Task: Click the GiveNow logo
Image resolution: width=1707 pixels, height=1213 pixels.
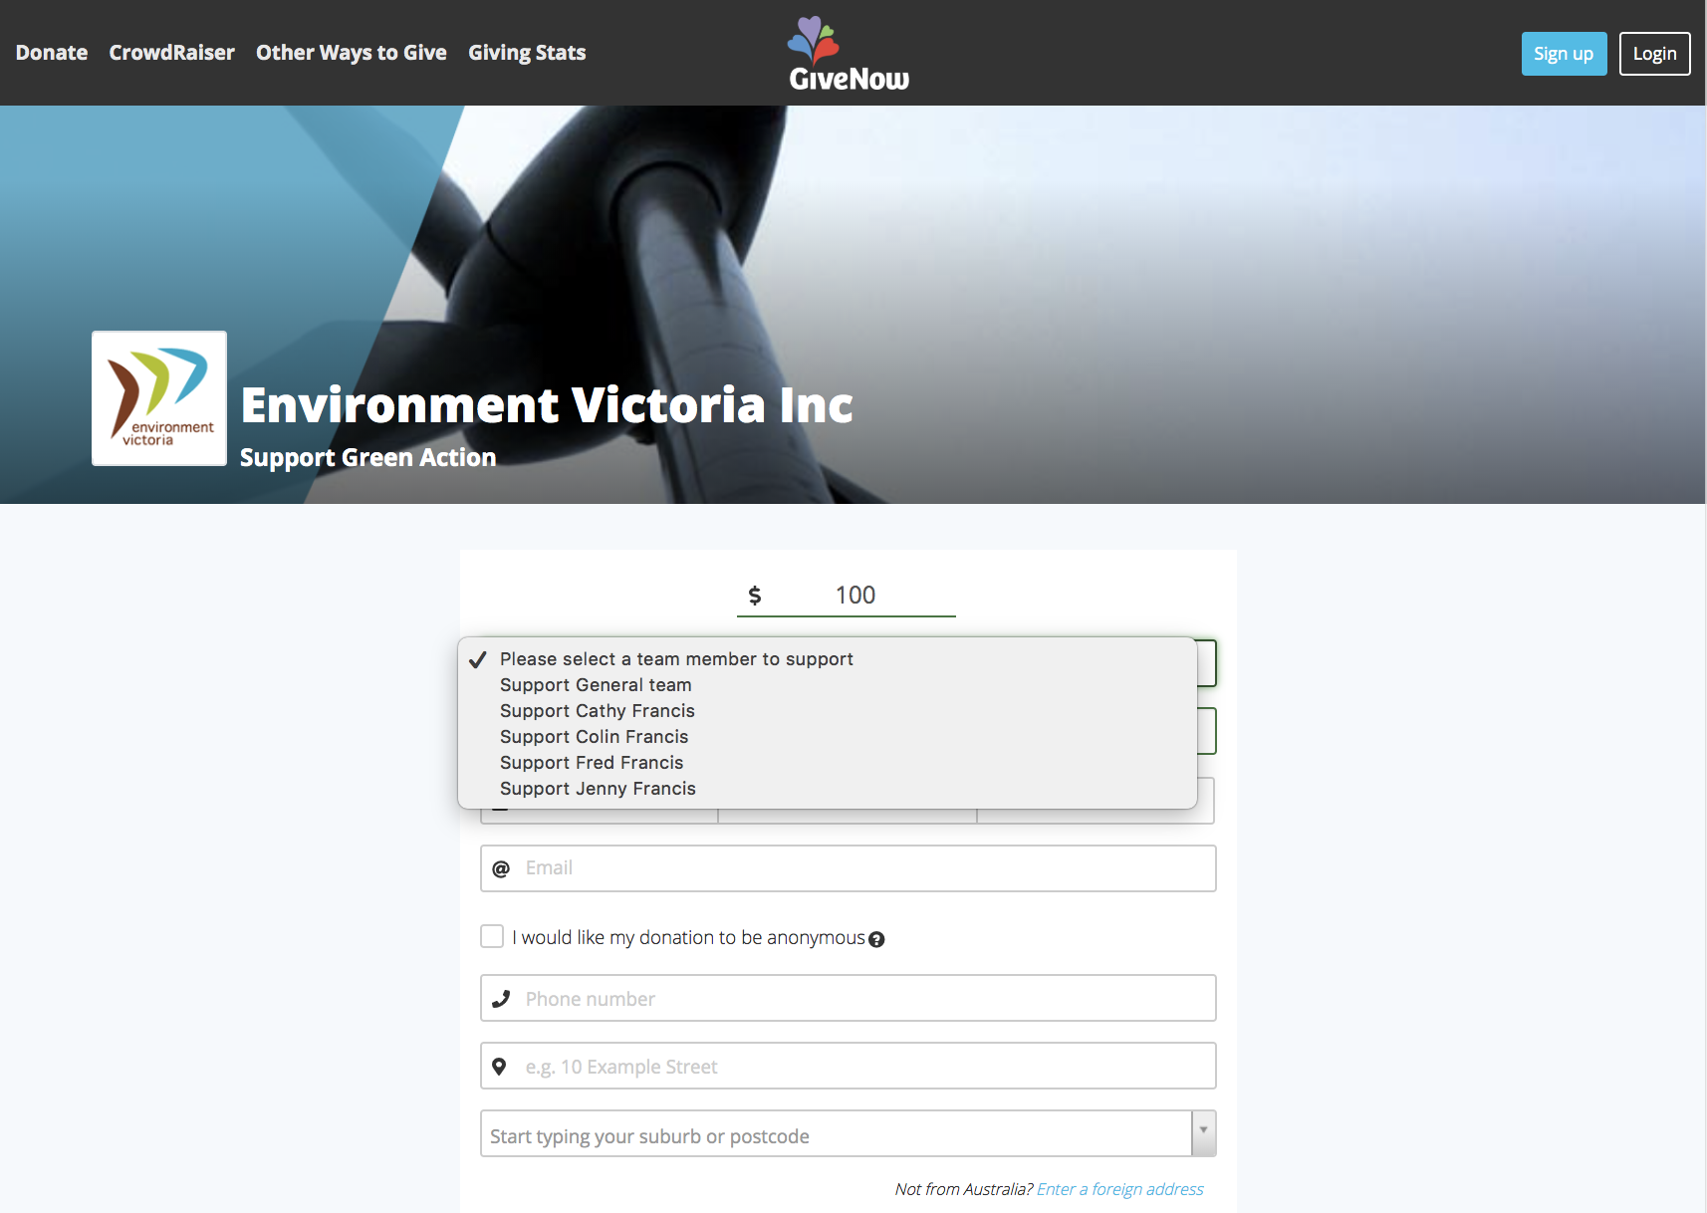Action: 849,54
